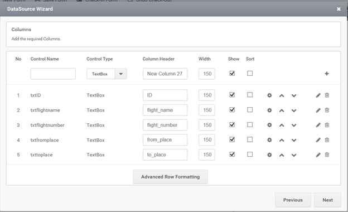The image size is (348, 212).
Task: Enable Sort for ID column
Action: pos(250,95)
